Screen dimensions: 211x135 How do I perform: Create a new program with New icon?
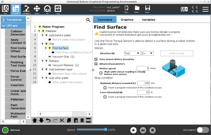coord(127,9)
